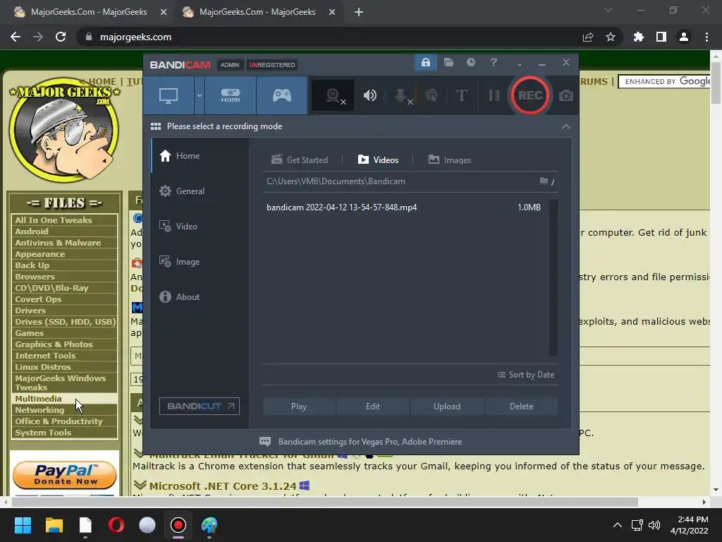Viewport: 722px width, 542px height.
Task: Select game recording mode gamepad icon
Action: pyautogui.click(x=282, y=95)
